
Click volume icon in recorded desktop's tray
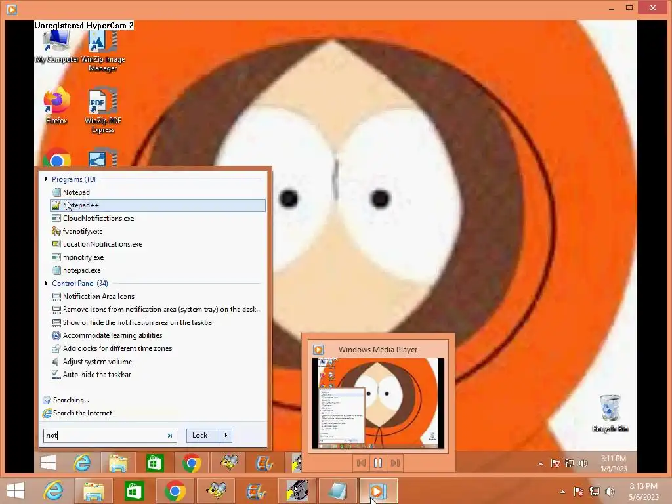[x=583, y=463]
